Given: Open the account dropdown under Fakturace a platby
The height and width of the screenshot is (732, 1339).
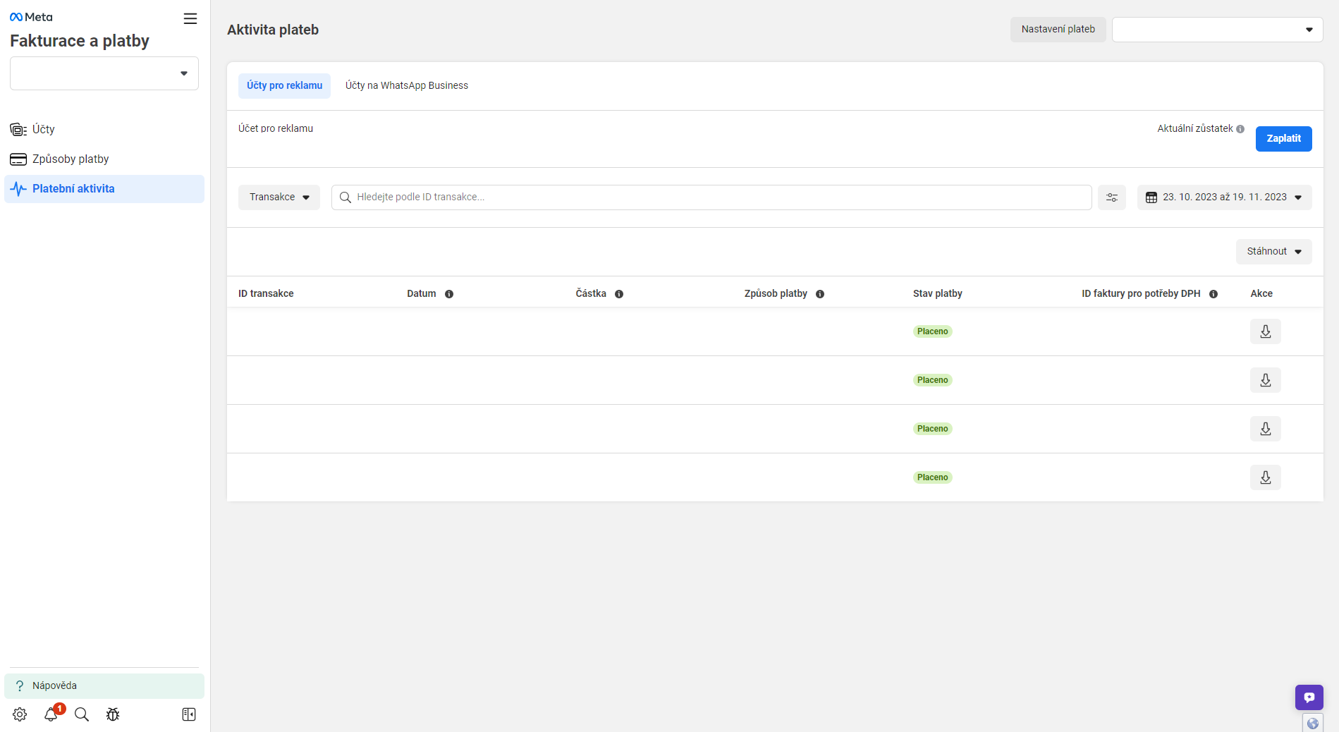Looking at the screenshot, I should click(x=104, y=73).
